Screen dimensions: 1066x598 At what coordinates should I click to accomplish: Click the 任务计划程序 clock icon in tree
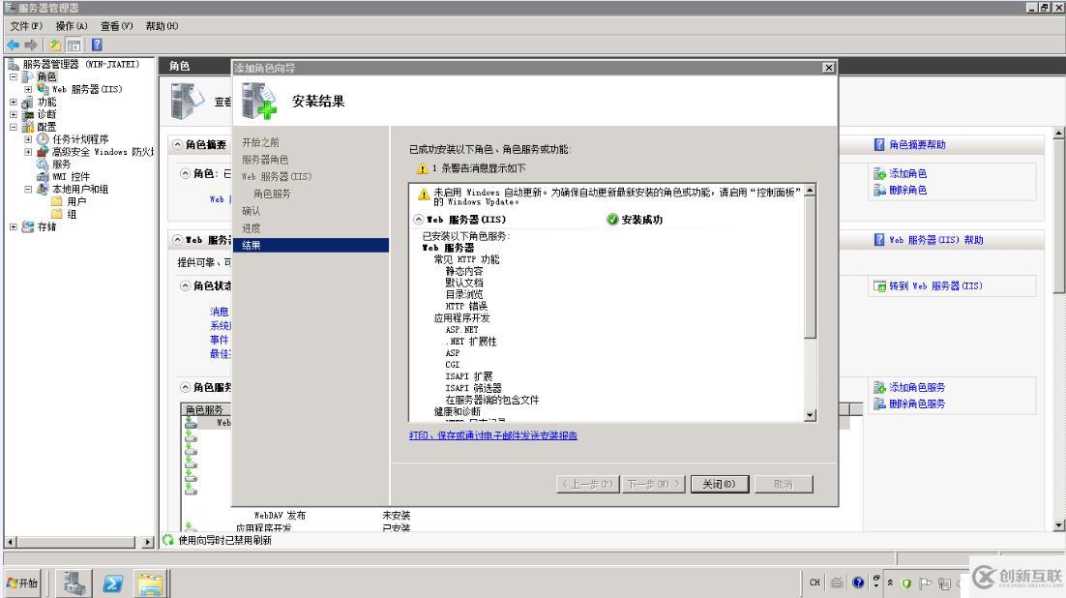coord(43,138)
